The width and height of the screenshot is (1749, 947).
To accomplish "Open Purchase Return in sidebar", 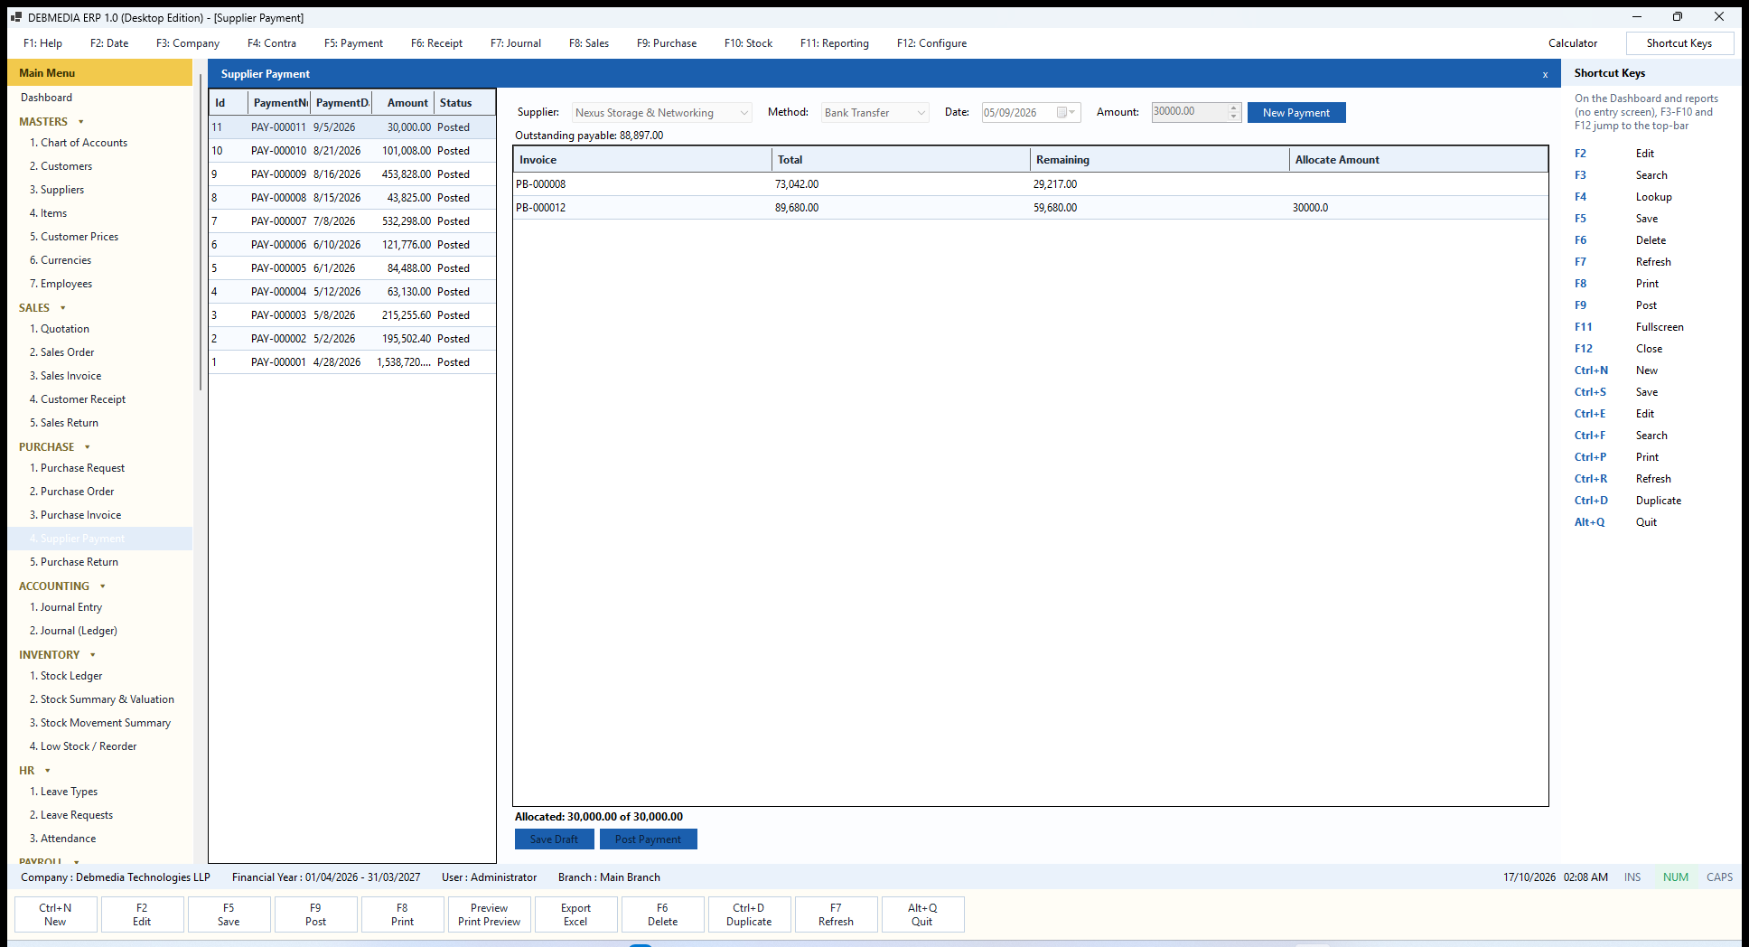I will click(74, 562).
